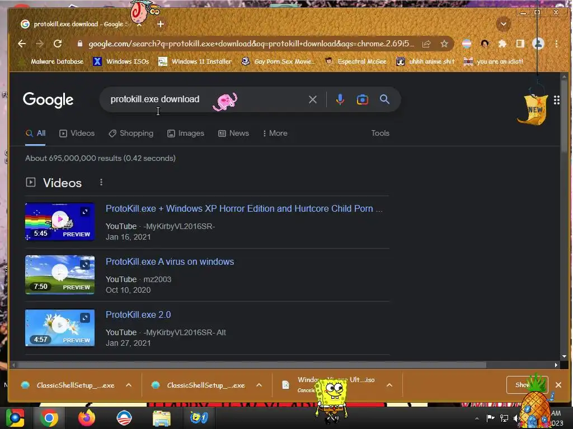Click the share page icon in address bar

click(x=426, y=44)
